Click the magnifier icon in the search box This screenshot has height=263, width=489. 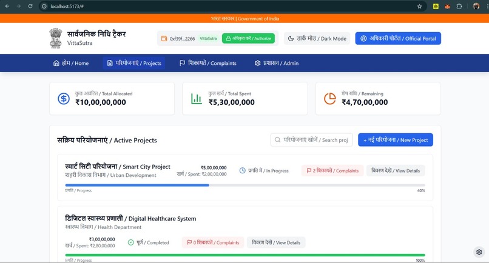pyautogui.click(x=277, y=140)
